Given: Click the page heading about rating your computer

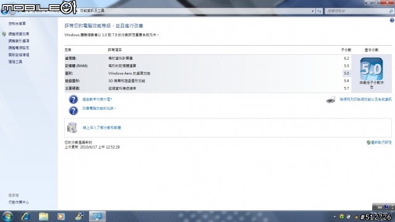Looking at the screenshot, I should coord(104,26).
